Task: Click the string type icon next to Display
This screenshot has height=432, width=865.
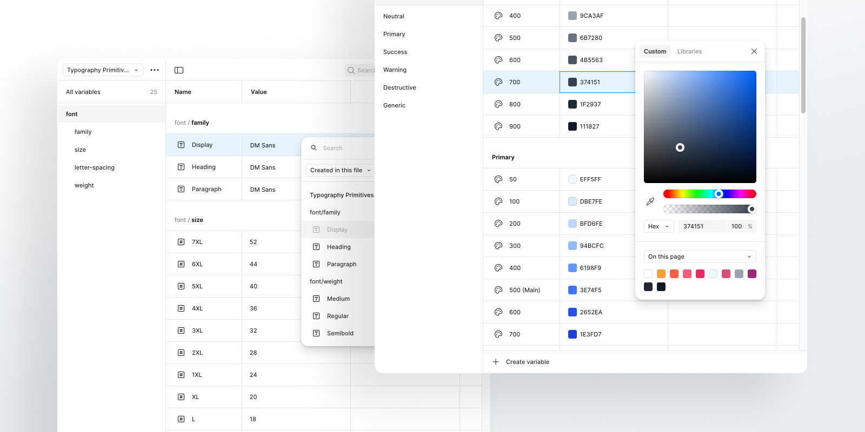Action: pos(181,145)
